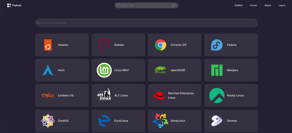Click the ALT Linux logo icon
Image resolution: width=292 pixels, height=133 pixels.
click(x=104, y=94)
